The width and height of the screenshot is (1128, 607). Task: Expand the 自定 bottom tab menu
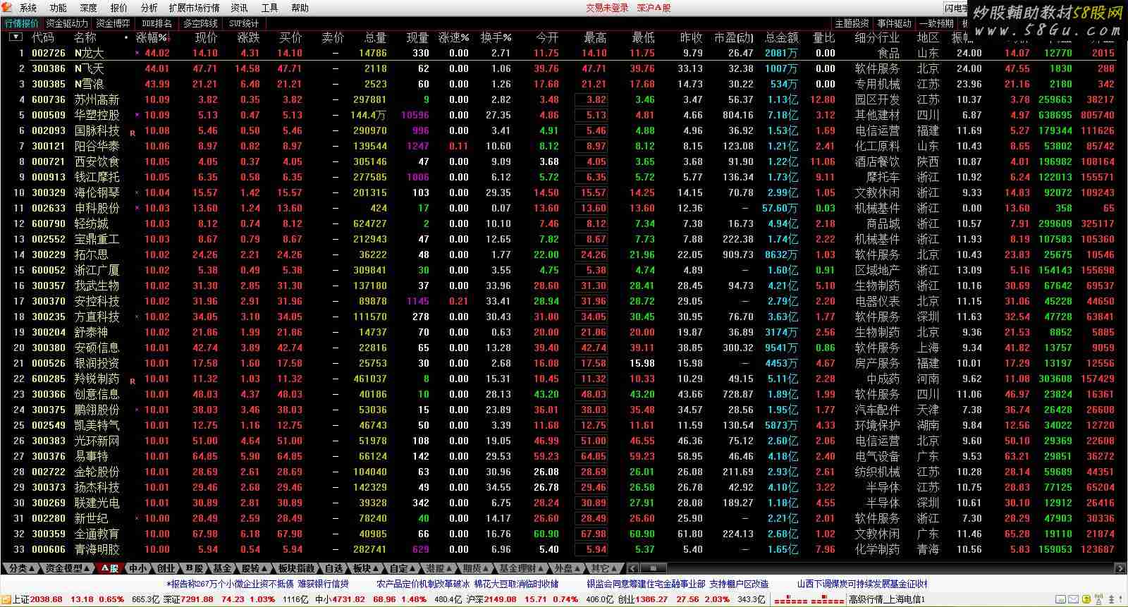tap(403, 568)
